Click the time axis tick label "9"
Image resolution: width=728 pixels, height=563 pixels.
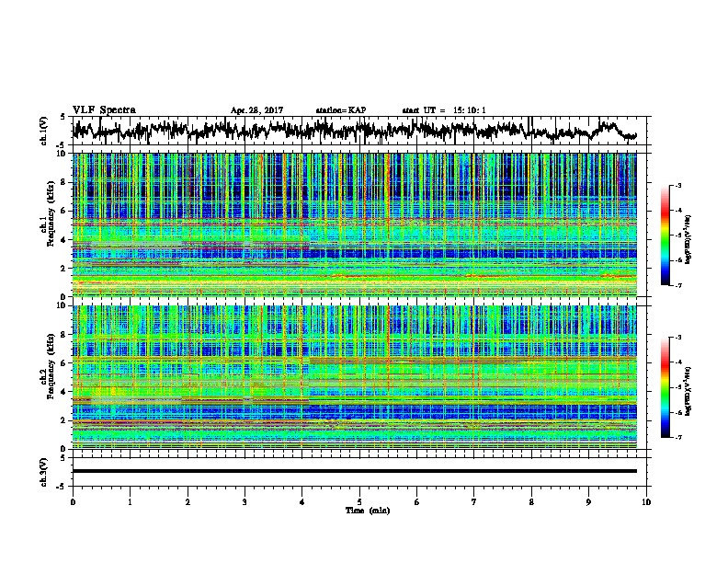[588, 502]
